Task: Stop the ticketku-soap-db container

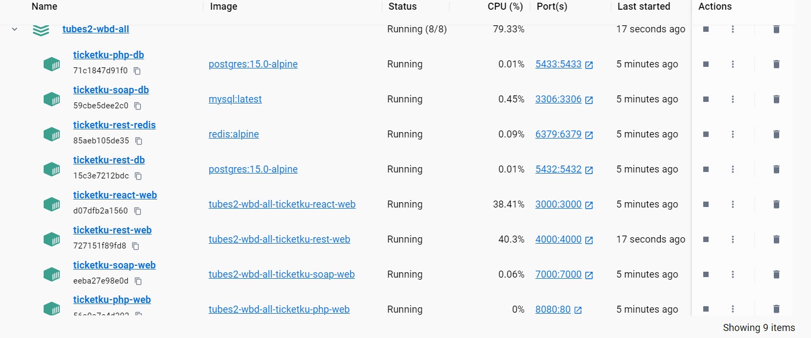Action: click(x=706, y=99)
